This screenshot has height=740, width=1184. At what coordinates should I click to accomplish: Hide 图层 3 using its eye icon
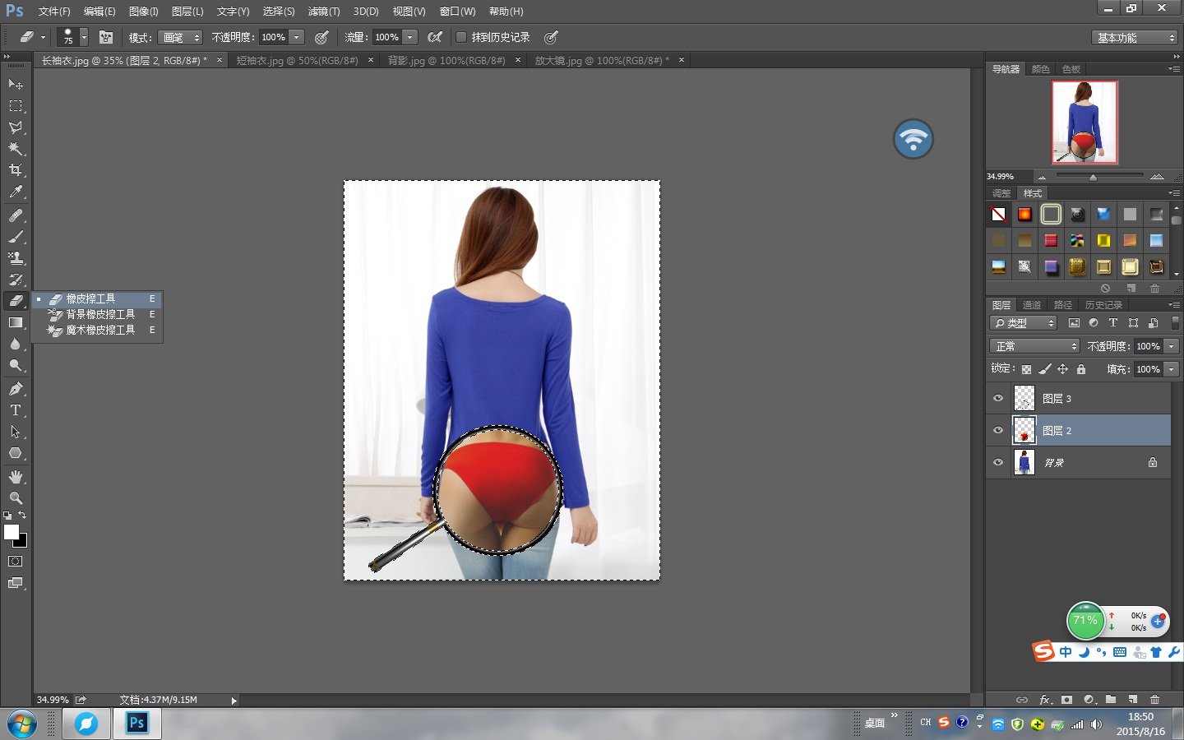tap(998, 399)
